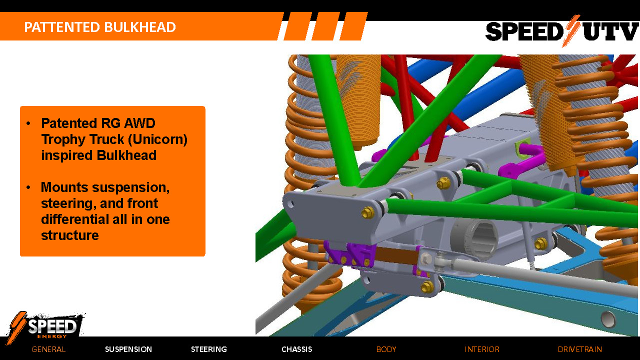Click the PATTENTED BULKHEAD title

[x=101, y=27]
